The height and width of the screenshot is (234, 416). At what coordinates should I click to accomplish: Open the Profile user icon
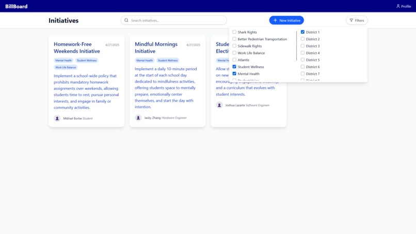pos(398,6)
